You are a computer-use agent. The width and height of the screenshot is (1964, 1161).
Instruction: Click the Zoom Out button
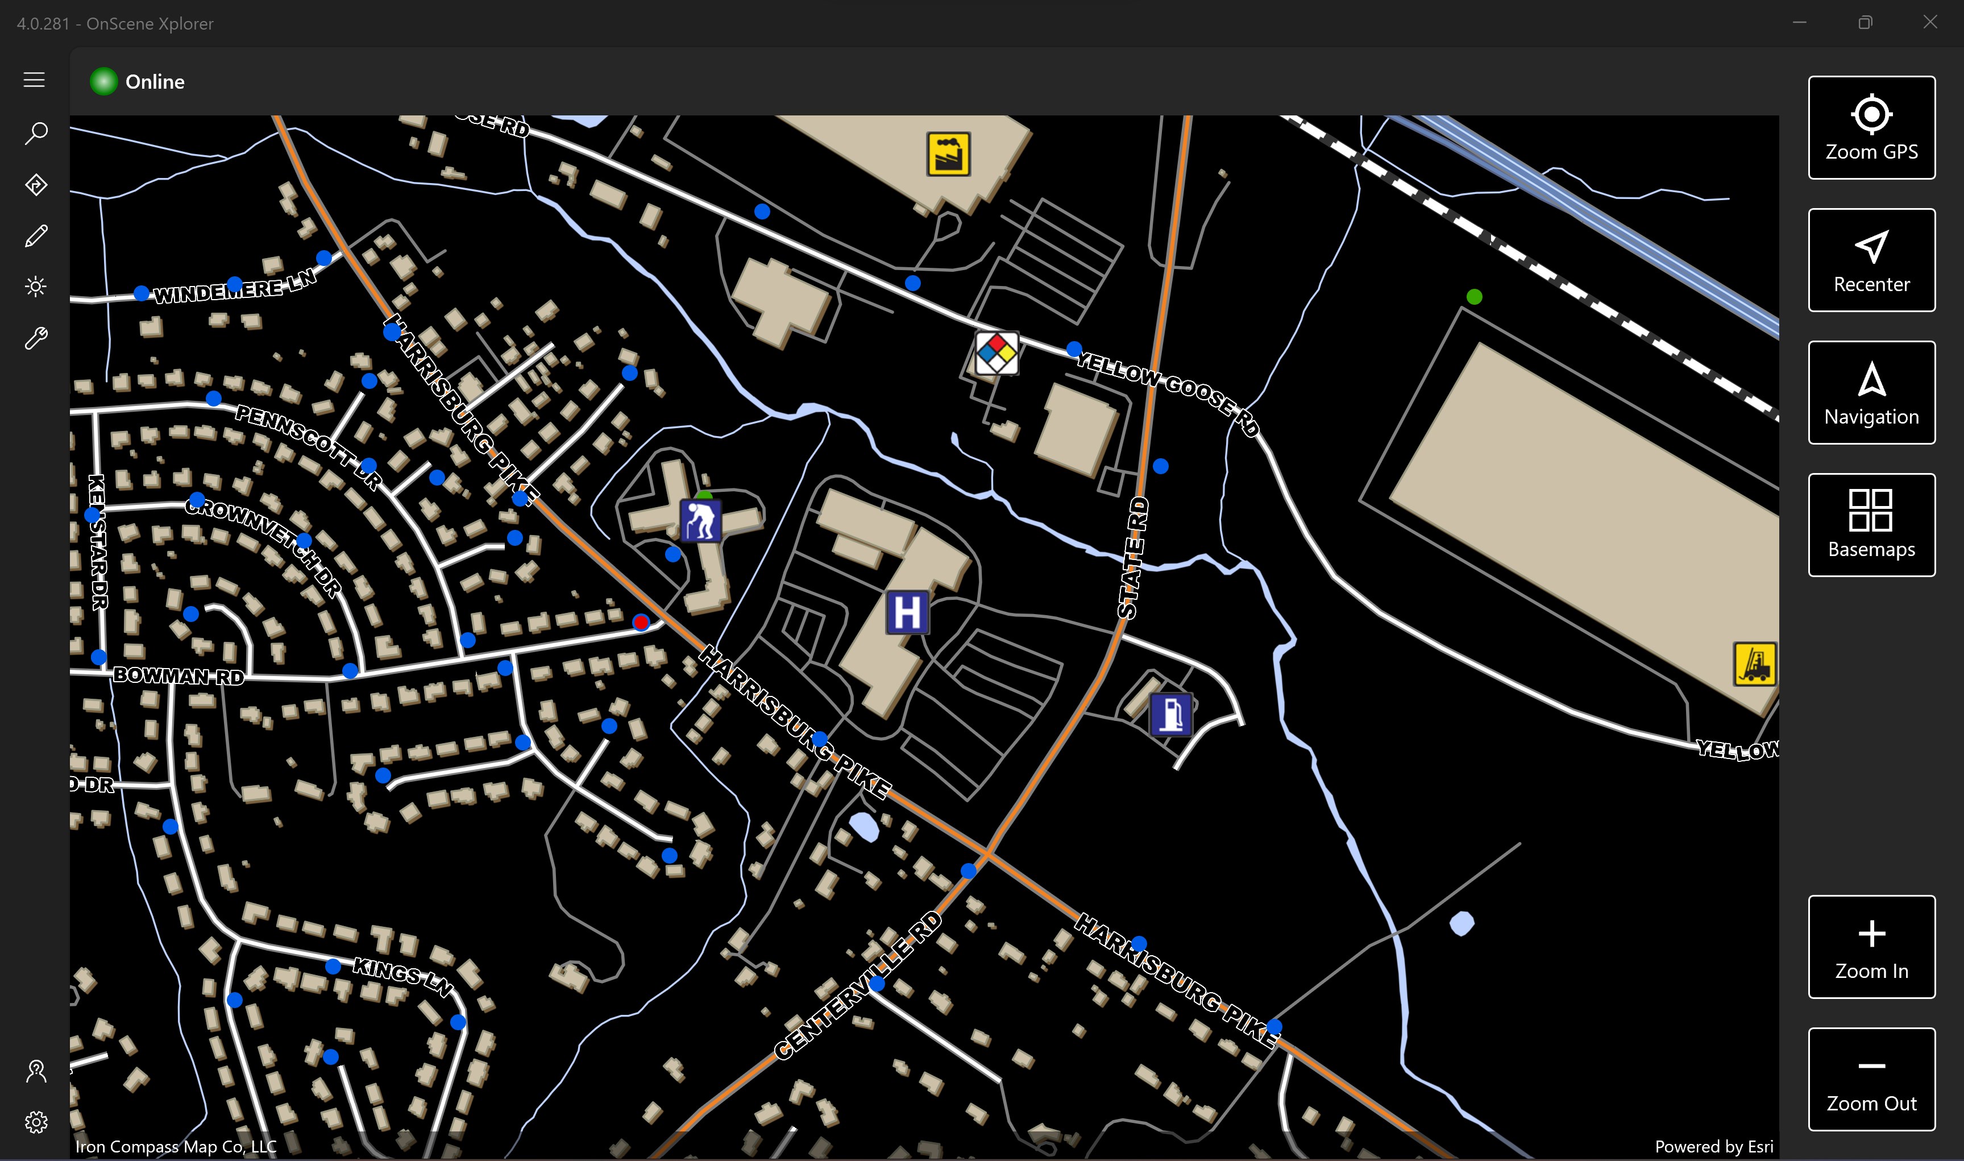pyautogui.click(x=1871, y=1079)
